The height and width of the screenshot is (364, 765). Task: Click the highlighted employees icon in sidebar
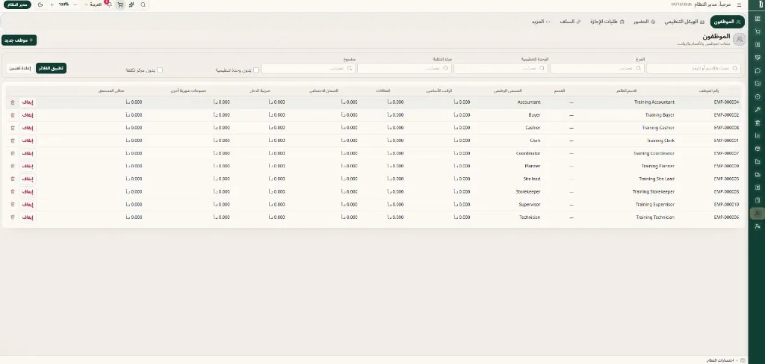[x=758, y=213]
